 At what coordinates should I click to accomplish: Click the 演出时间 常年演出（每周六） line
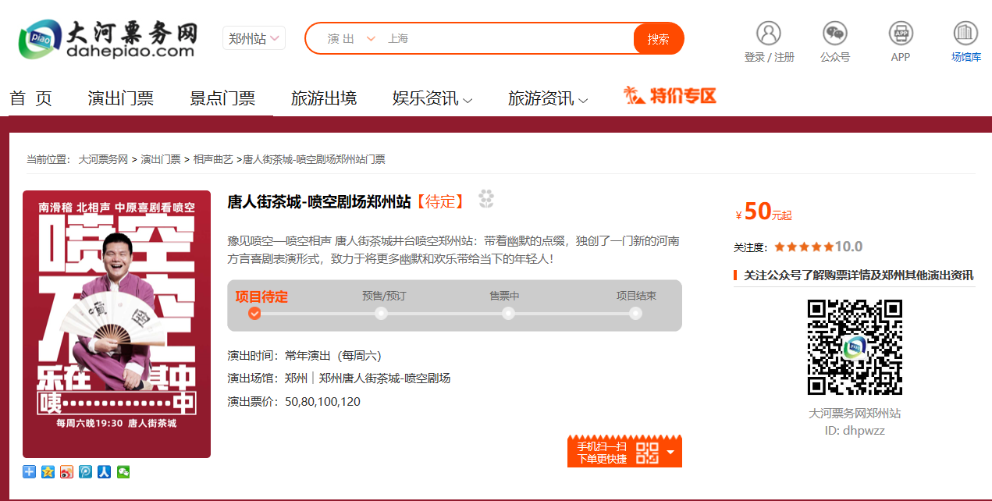coord(304,355)
